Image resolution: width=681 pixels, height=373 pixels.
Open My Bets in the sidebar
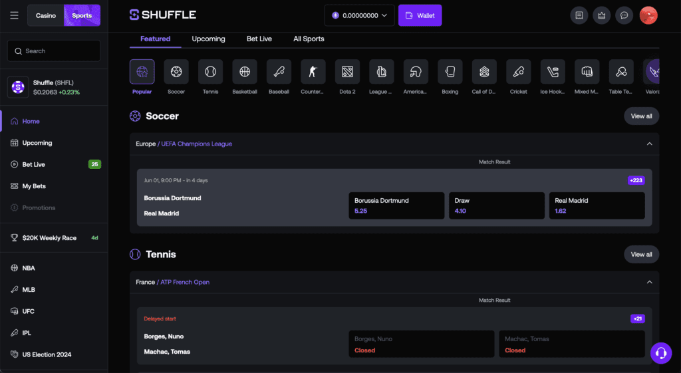click(x=55, y=186)
